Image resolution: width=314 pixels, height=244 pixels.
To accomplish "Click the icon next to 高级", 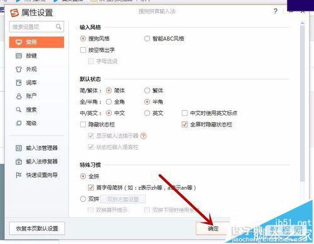I will point(19,123).
